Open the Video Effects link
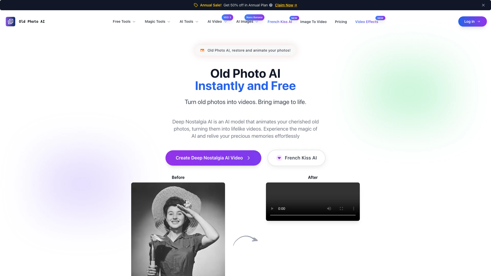491x276 pixels. click(366, 22)
